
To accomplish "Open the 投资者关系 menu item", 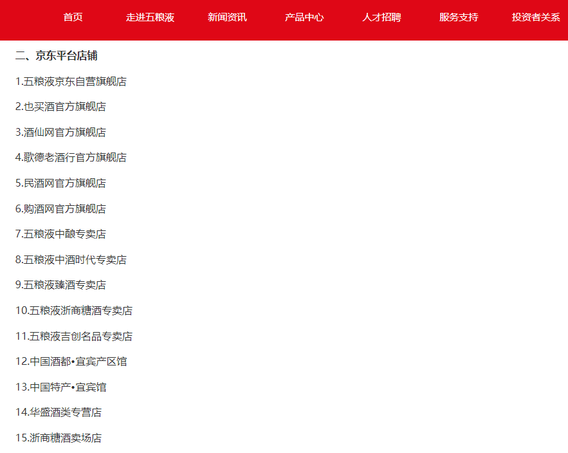I will click(x=536, y=18).
